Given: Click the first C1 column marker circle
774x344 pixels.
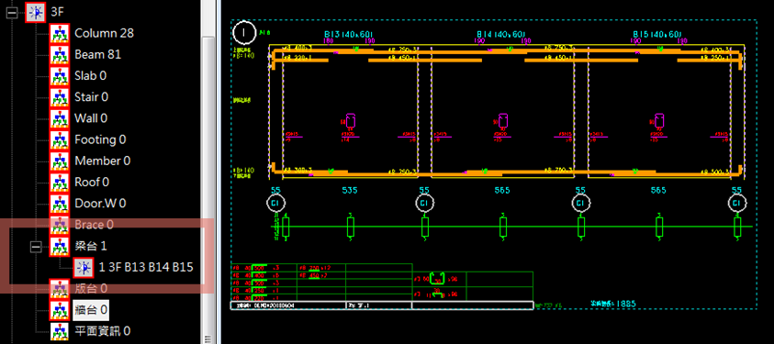Looking at the screenshot, I should [x=276, y=203].
